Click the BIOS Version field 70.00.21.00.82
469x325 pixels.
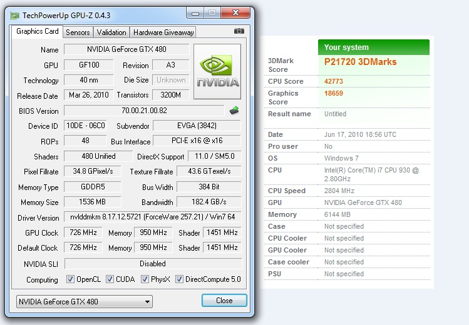tap(144, 111)
